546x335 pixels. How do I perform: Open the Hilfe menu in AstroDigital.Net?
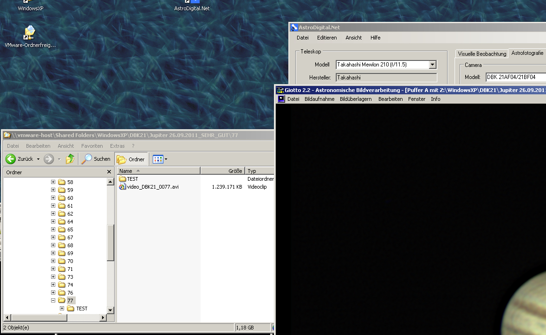(375, 38)
